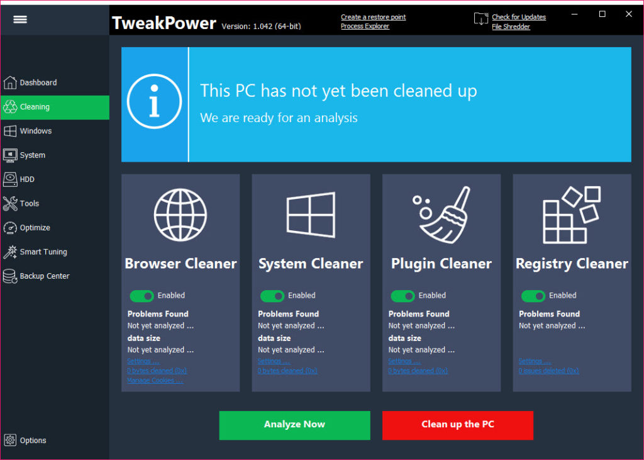Switch off the Registry Cleaner toggle

(x=533, y=296)
